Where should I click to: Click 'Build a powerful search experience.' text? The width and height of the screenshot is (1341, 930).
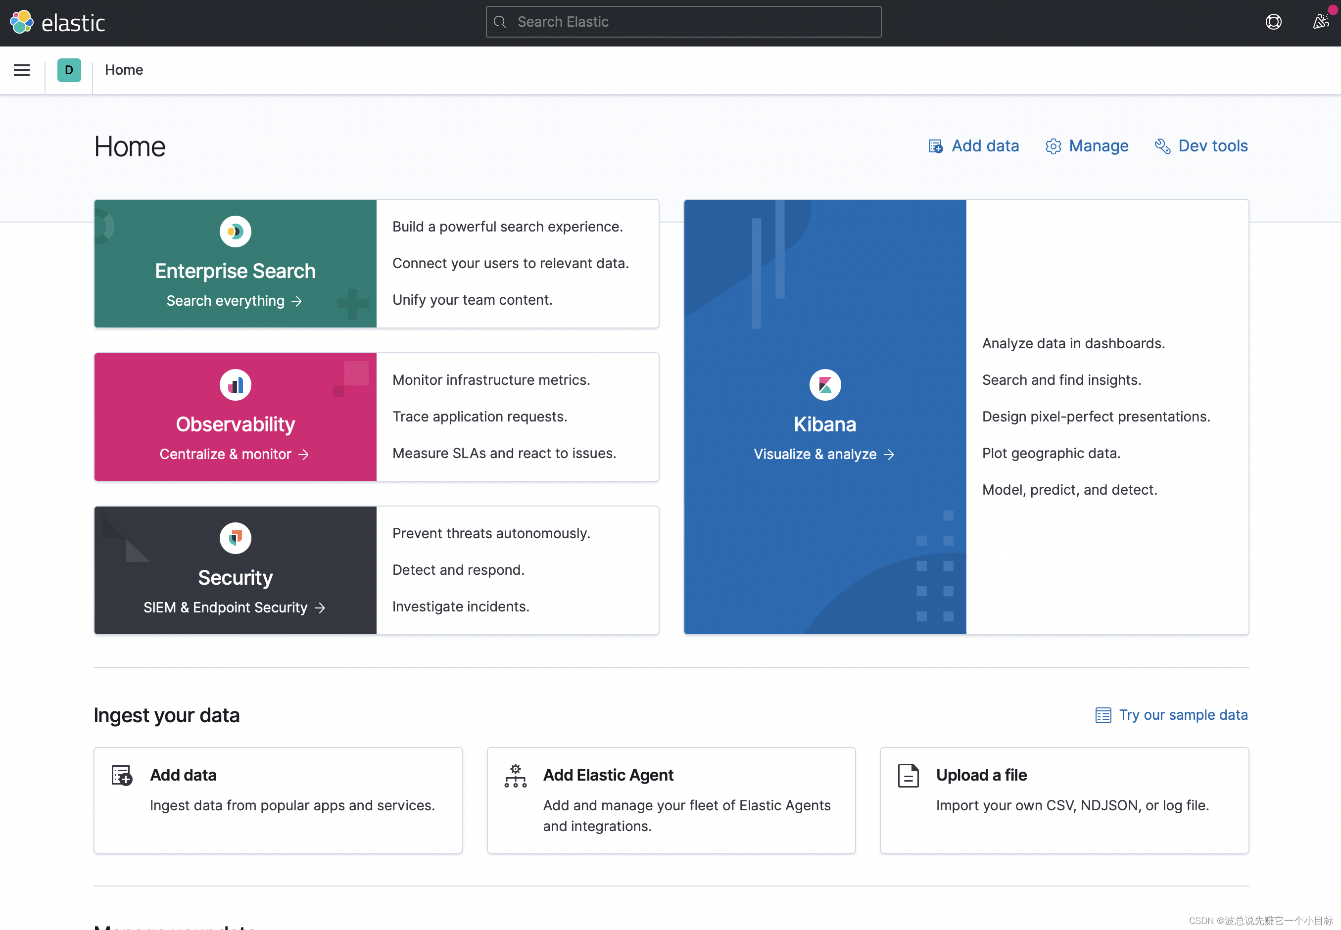[x=508, y=227]
